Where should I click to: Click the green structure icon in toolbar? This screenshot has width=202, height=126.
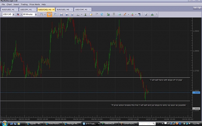coord(152,15)
